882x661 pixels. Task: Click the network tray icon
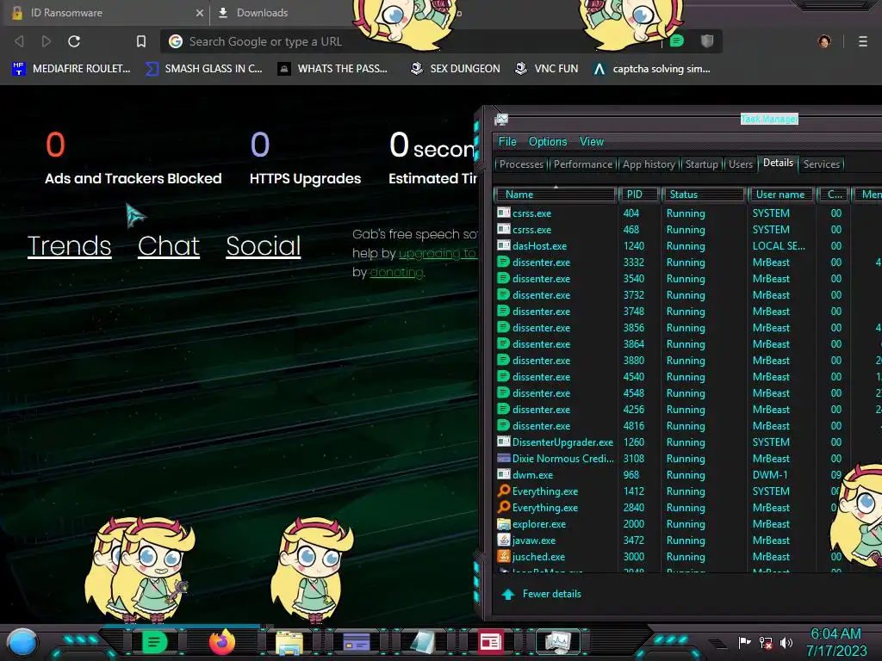[x=766, y=642]
